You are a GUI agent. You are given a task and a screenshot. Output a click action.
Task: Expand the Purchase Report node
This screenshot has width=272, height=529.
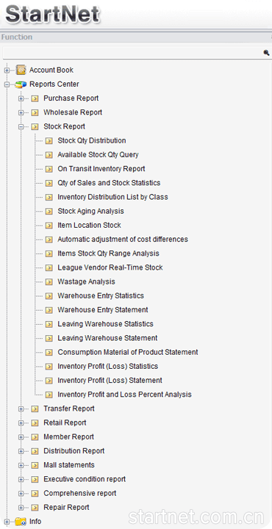(x=21, y=98)
